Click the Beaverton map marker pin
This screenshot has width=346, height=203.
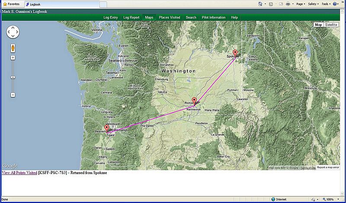107,128
